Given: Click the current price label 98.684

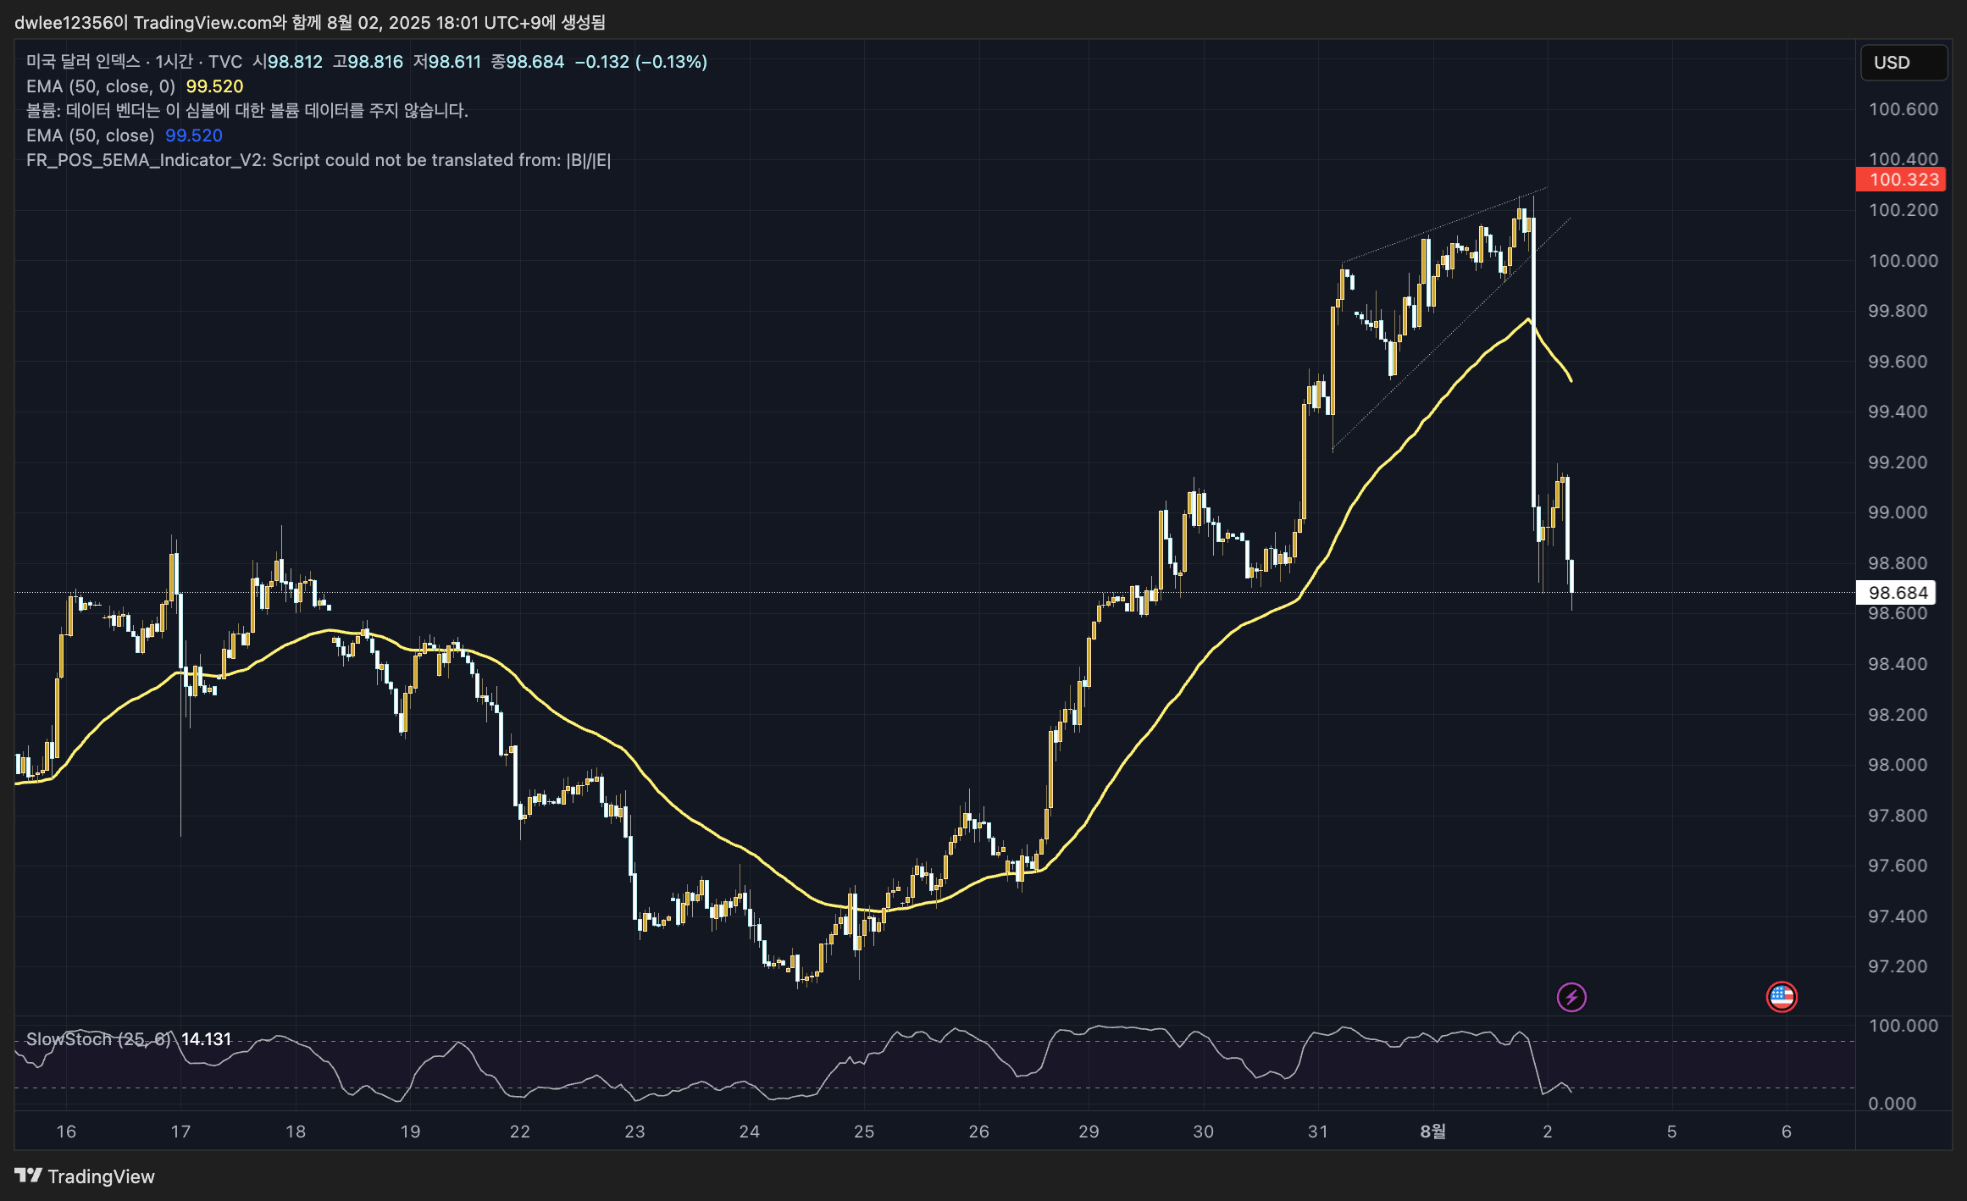Looking at the screenshot, I should click(x=1896, y=593).
